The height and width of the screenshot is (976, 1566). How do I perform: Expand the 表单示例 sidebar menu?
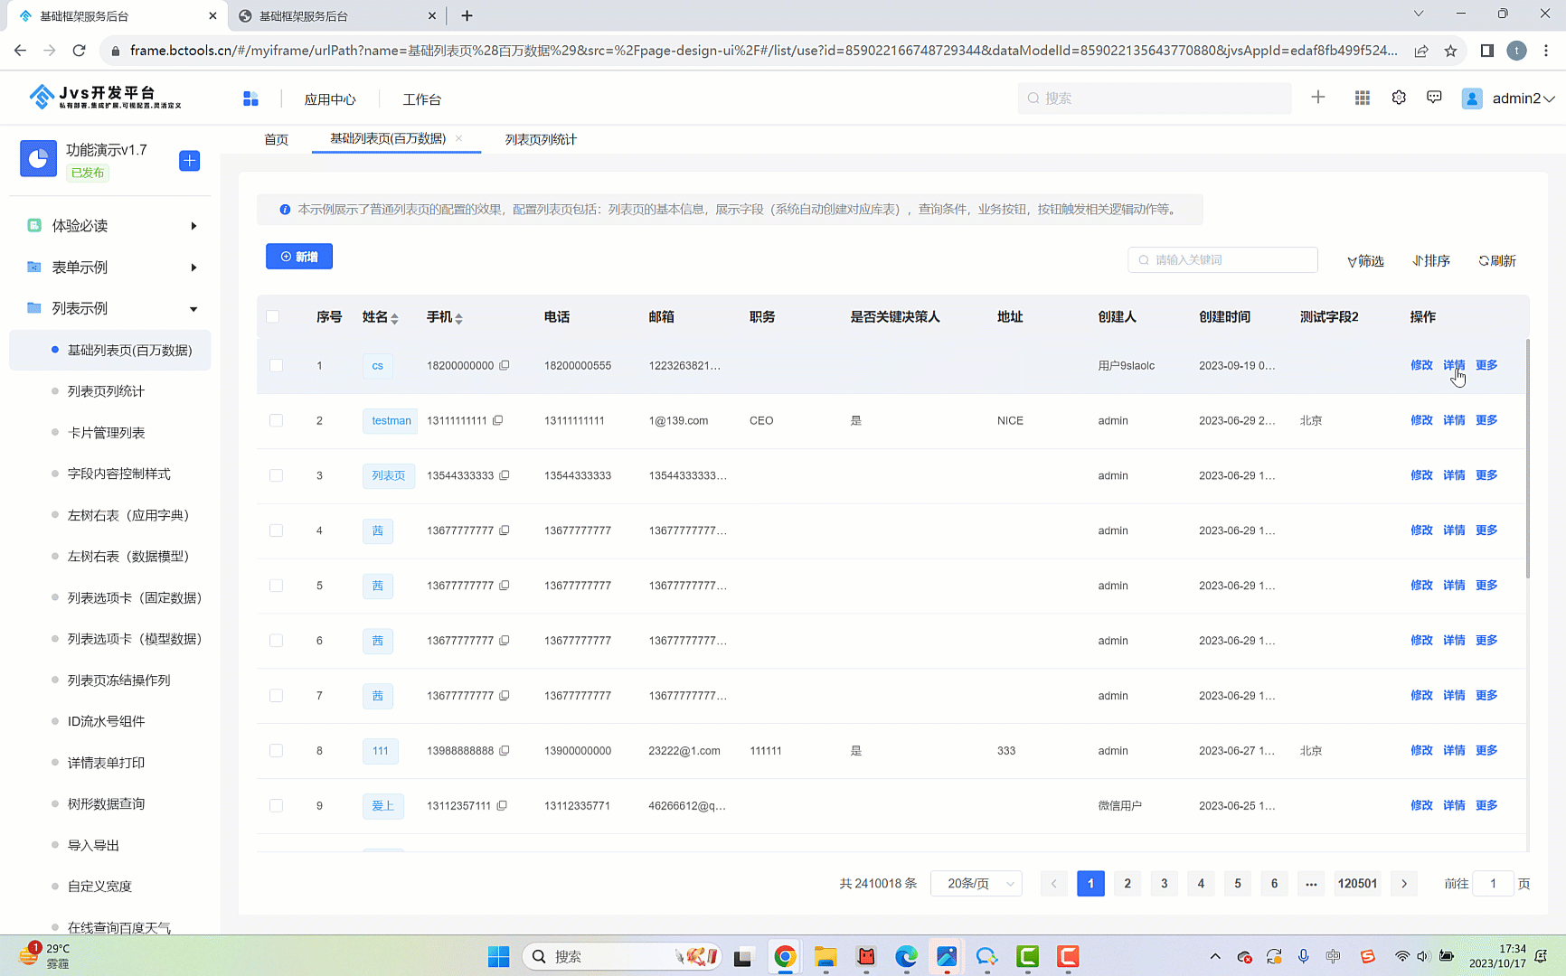point(110,267)
